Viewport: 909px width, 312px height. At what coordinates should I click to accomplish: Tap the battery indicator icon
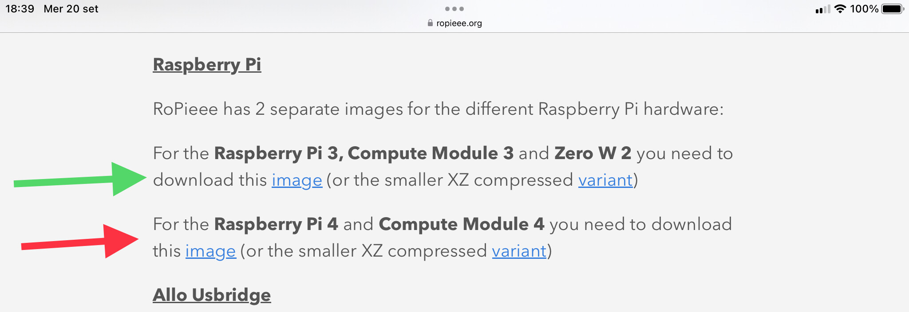click(x=893, y=9)
